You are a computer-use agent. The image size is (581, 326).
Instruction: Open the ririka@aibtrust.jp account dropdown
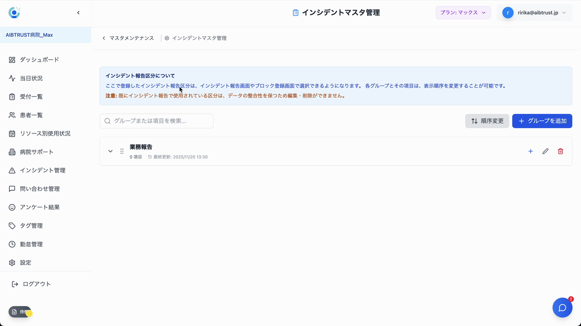click(535, 13)
